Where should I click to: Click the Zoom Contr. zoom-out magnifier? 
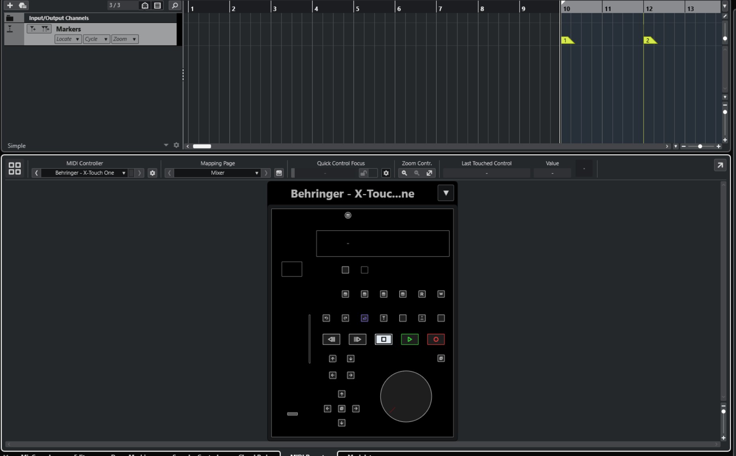pyautogui.click(x=417, y=173)
